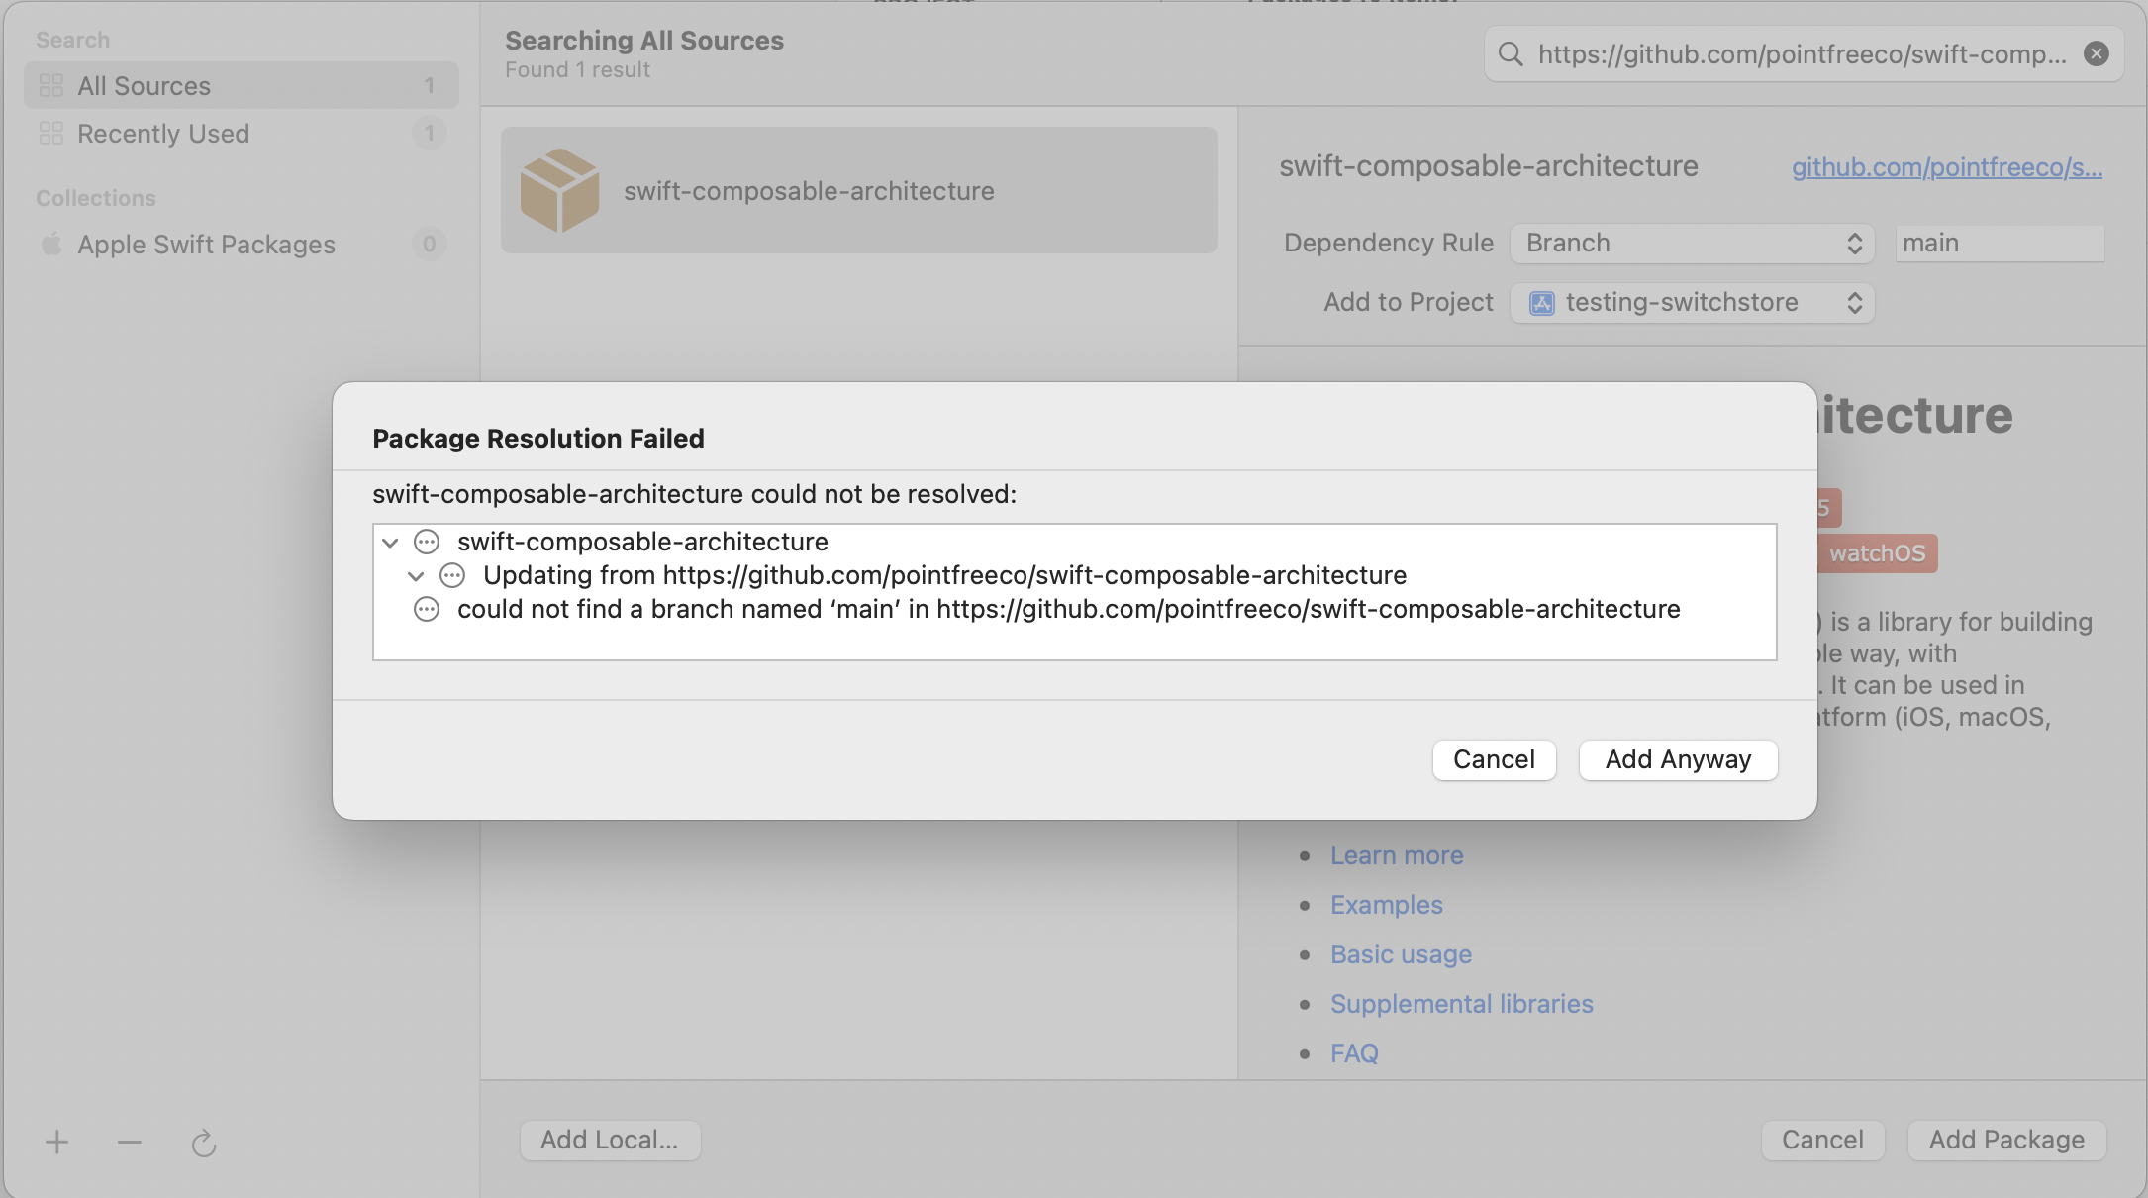Click Add Anyway in the failure dialog

tap(1678, 759)
